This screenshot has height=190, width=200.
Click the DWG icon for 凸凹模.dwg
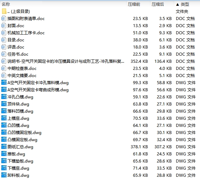point(4,125)
